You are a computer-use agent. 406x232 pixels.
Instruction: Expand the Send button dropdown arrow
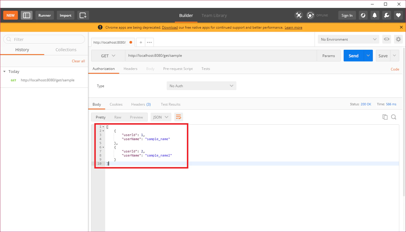tap(368, 56)
